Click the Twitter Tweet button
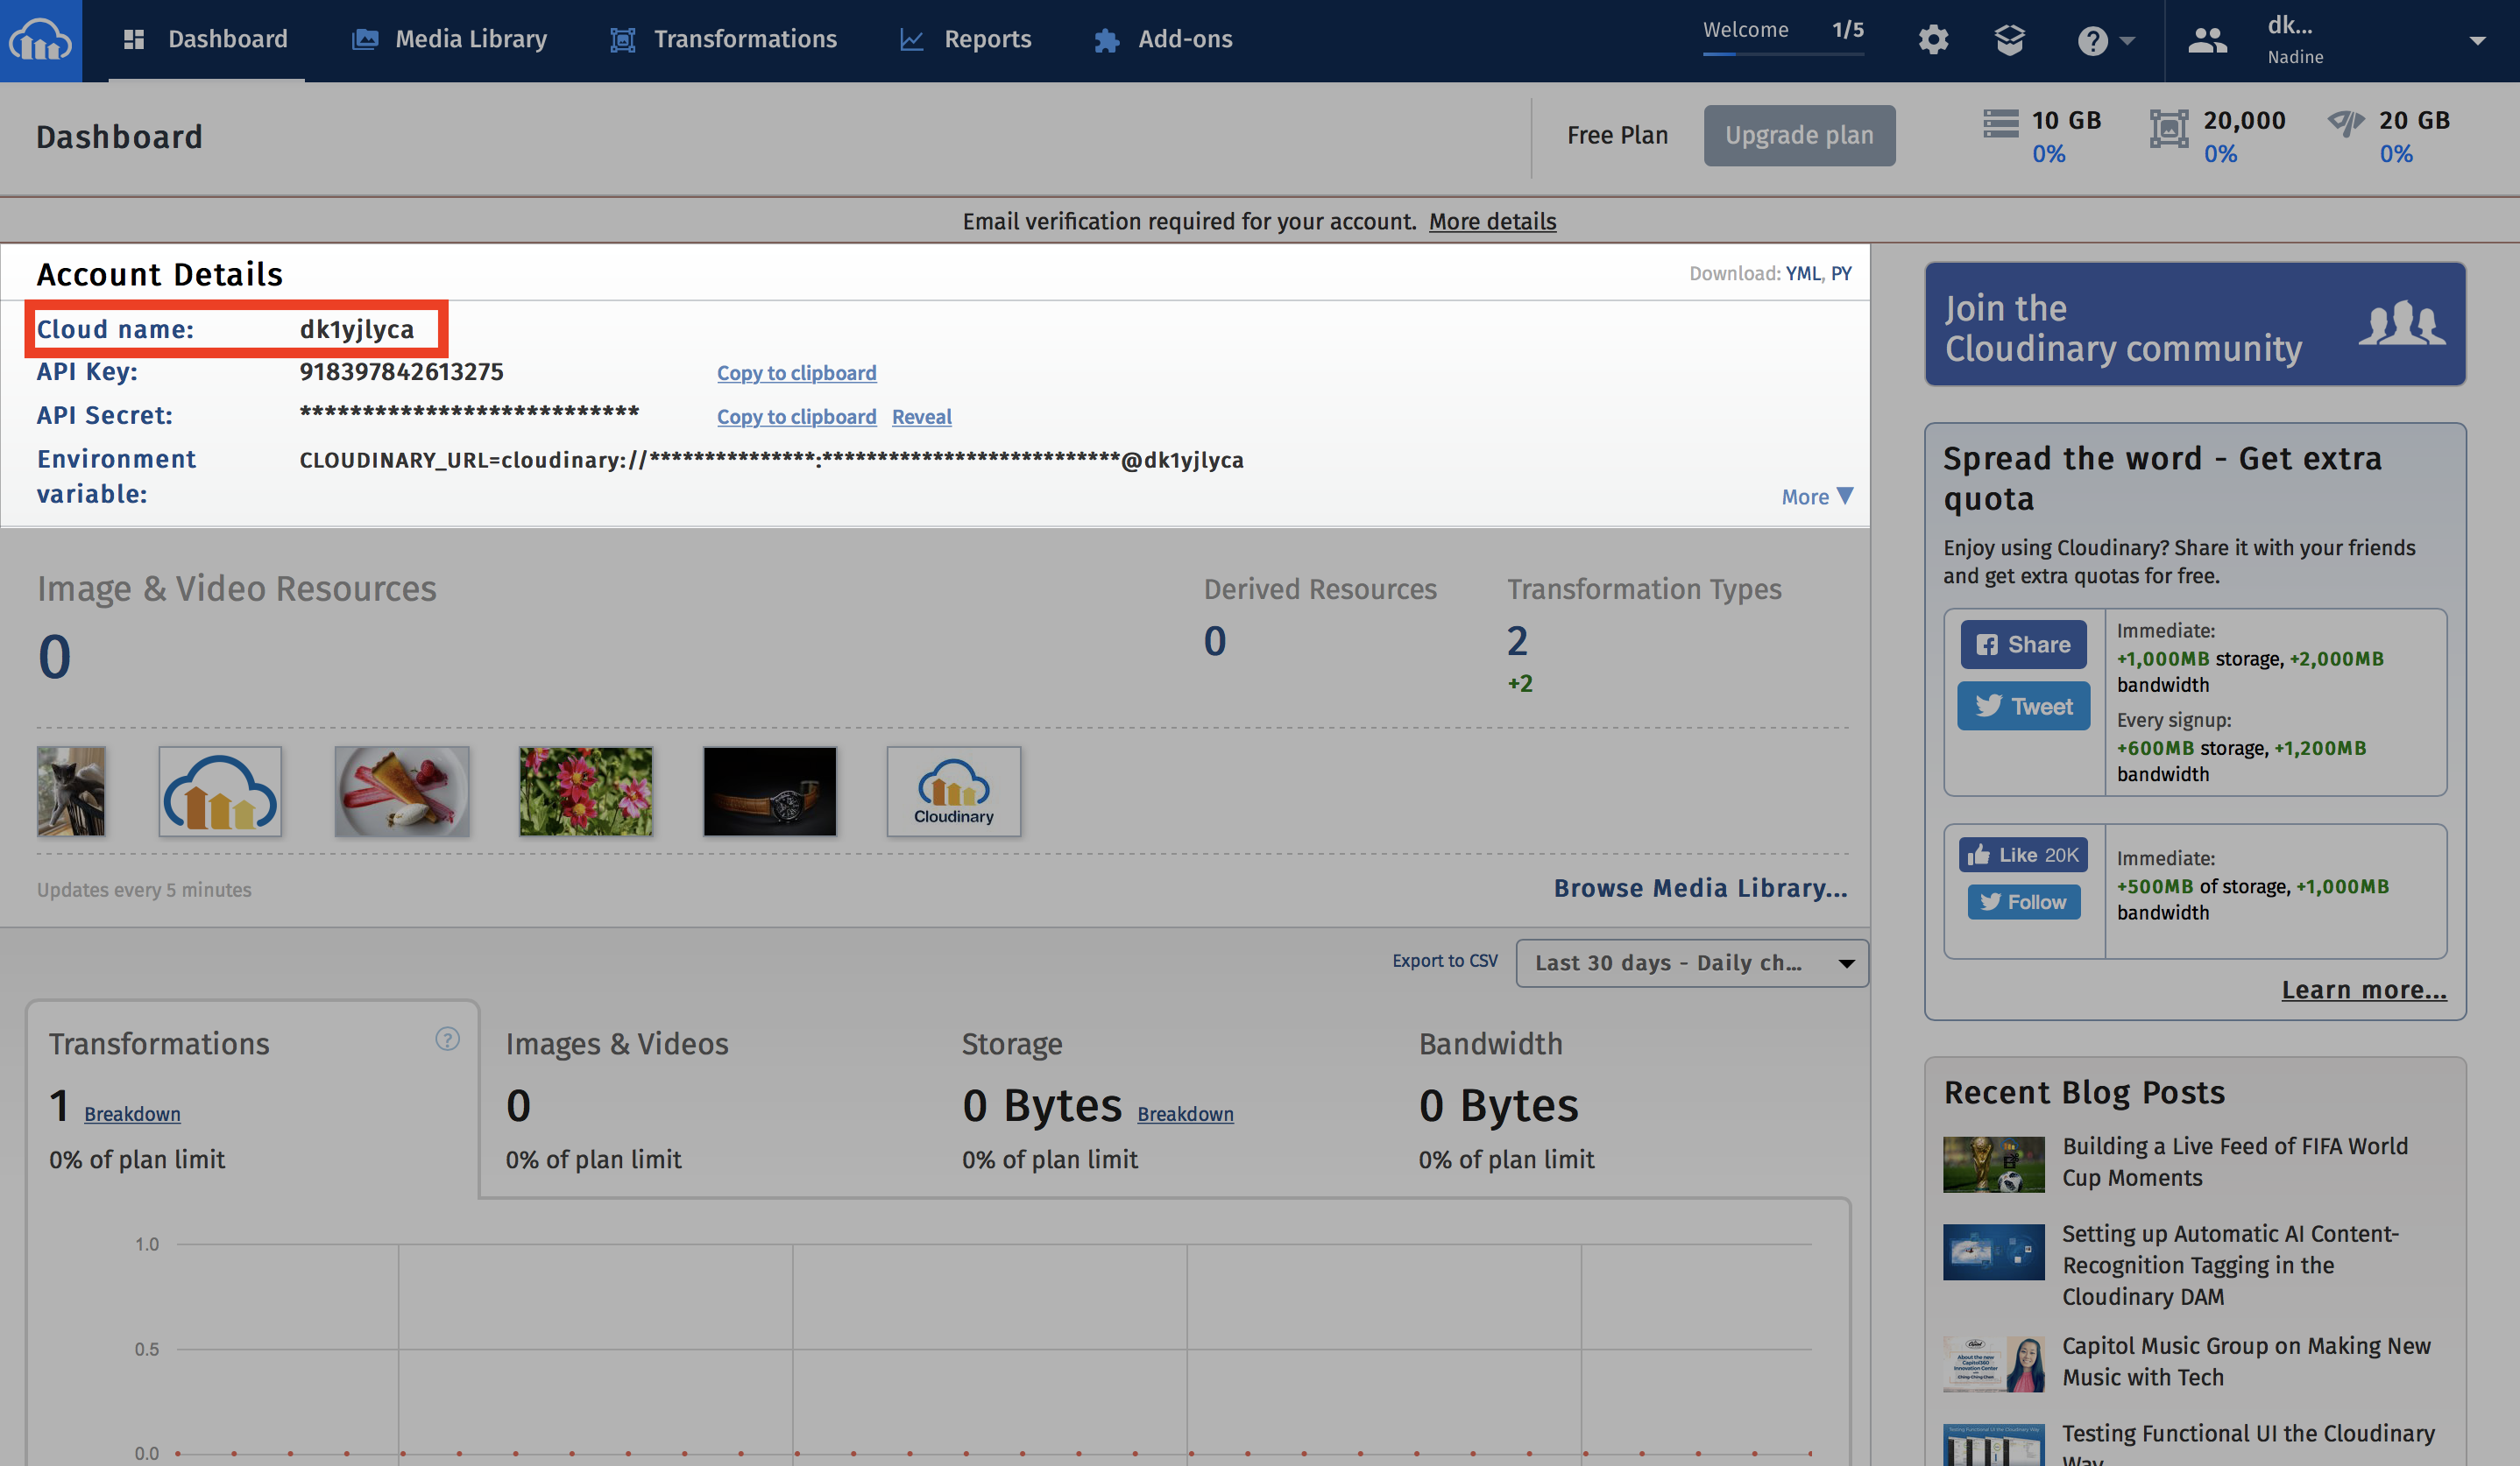 [x=2023, y=707]
